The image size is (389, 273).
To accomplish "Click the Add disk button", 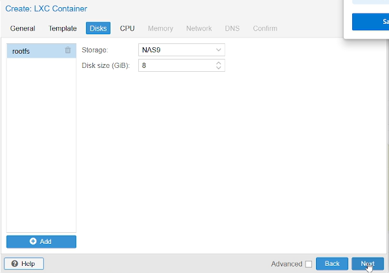I will click(41, 242).
